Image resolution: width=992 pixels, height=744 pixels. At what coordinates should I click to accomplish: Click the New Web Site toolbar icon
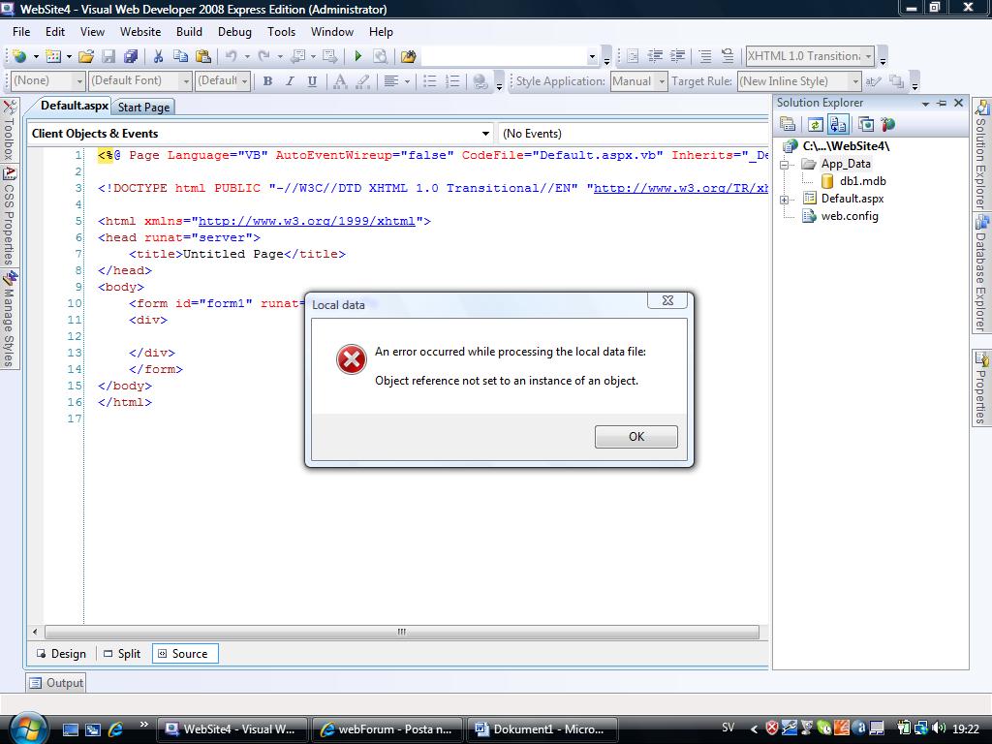tap(19, 56)
